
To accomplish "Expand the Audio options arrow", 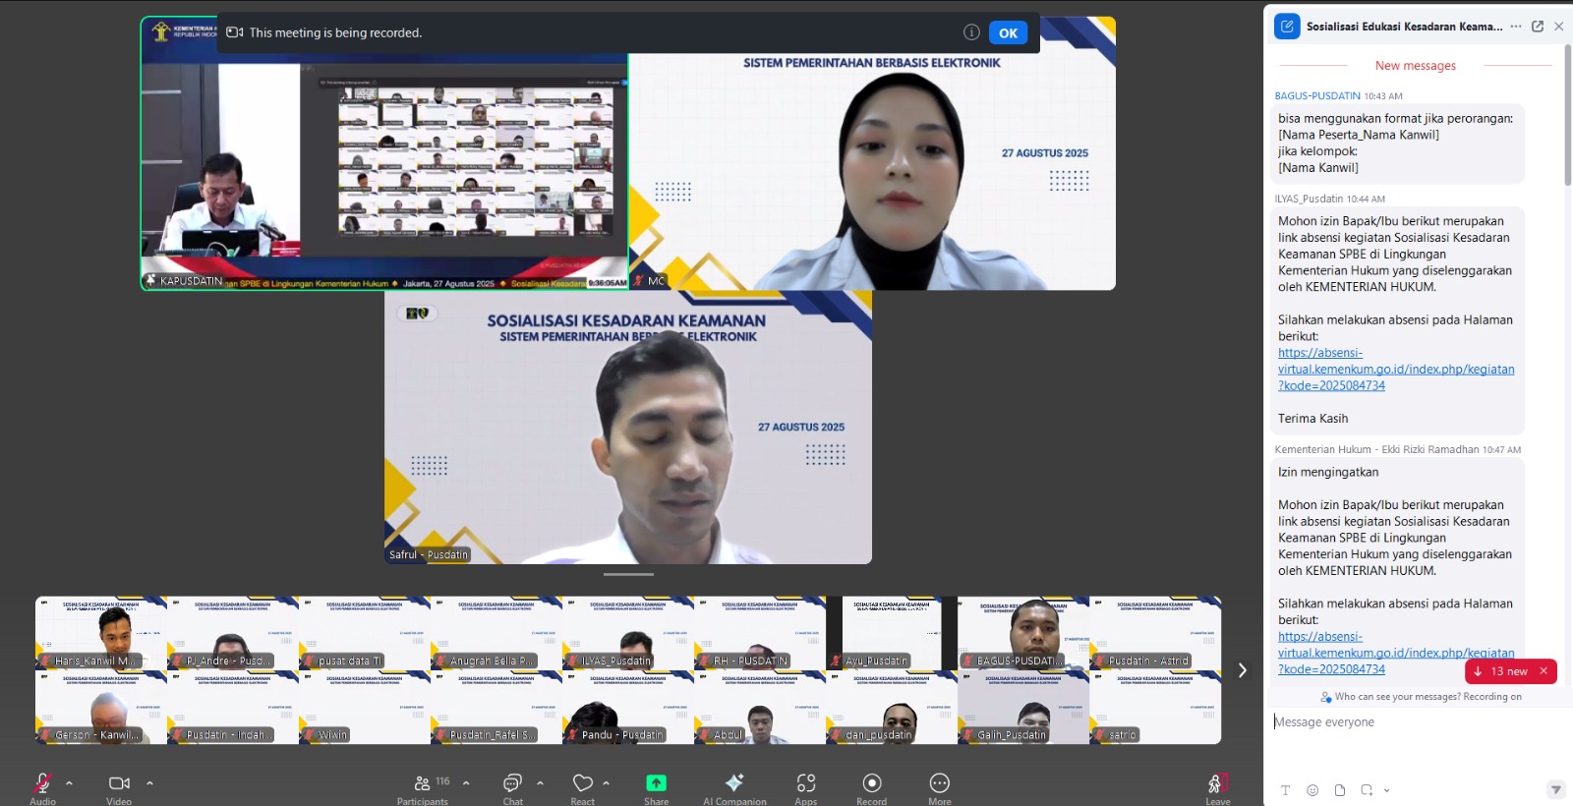I will (x=69, y=783).
